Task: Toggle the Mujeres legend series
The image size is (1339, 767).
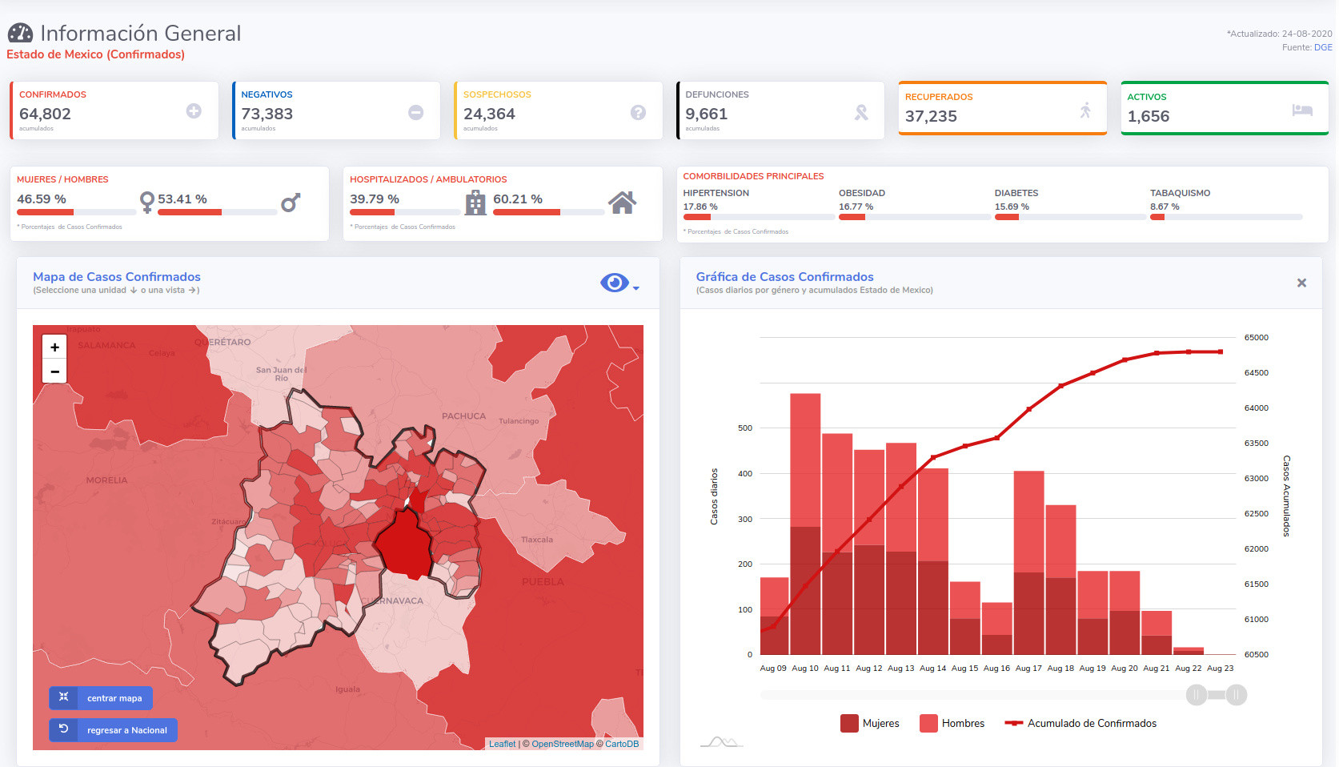Action: pyautogui.click(x=870, y=723)
